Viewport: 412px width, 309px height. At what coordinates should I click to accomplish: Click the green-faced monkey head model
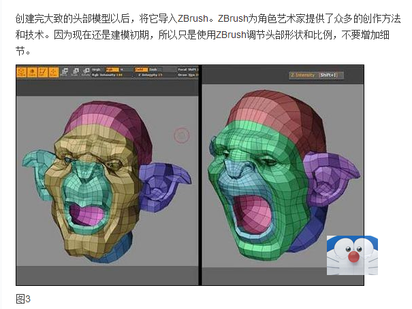tap(284, 176)
